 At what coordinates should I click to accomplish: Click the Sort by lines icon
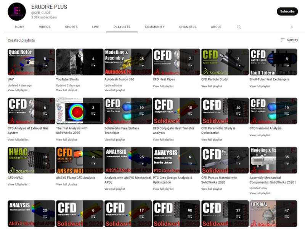(x=283, y=40)
